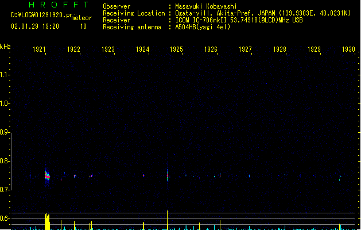Click the Receiver field label
361x230 pixels.
click(x=117, y=20)
